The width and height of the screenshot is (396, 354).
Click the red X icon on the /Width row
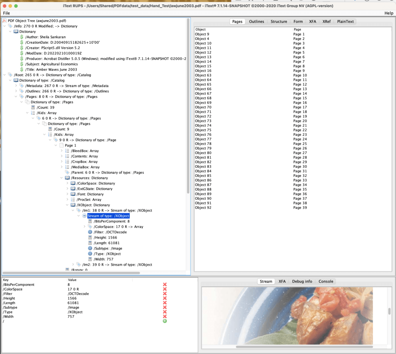click(x=165, y=316)
